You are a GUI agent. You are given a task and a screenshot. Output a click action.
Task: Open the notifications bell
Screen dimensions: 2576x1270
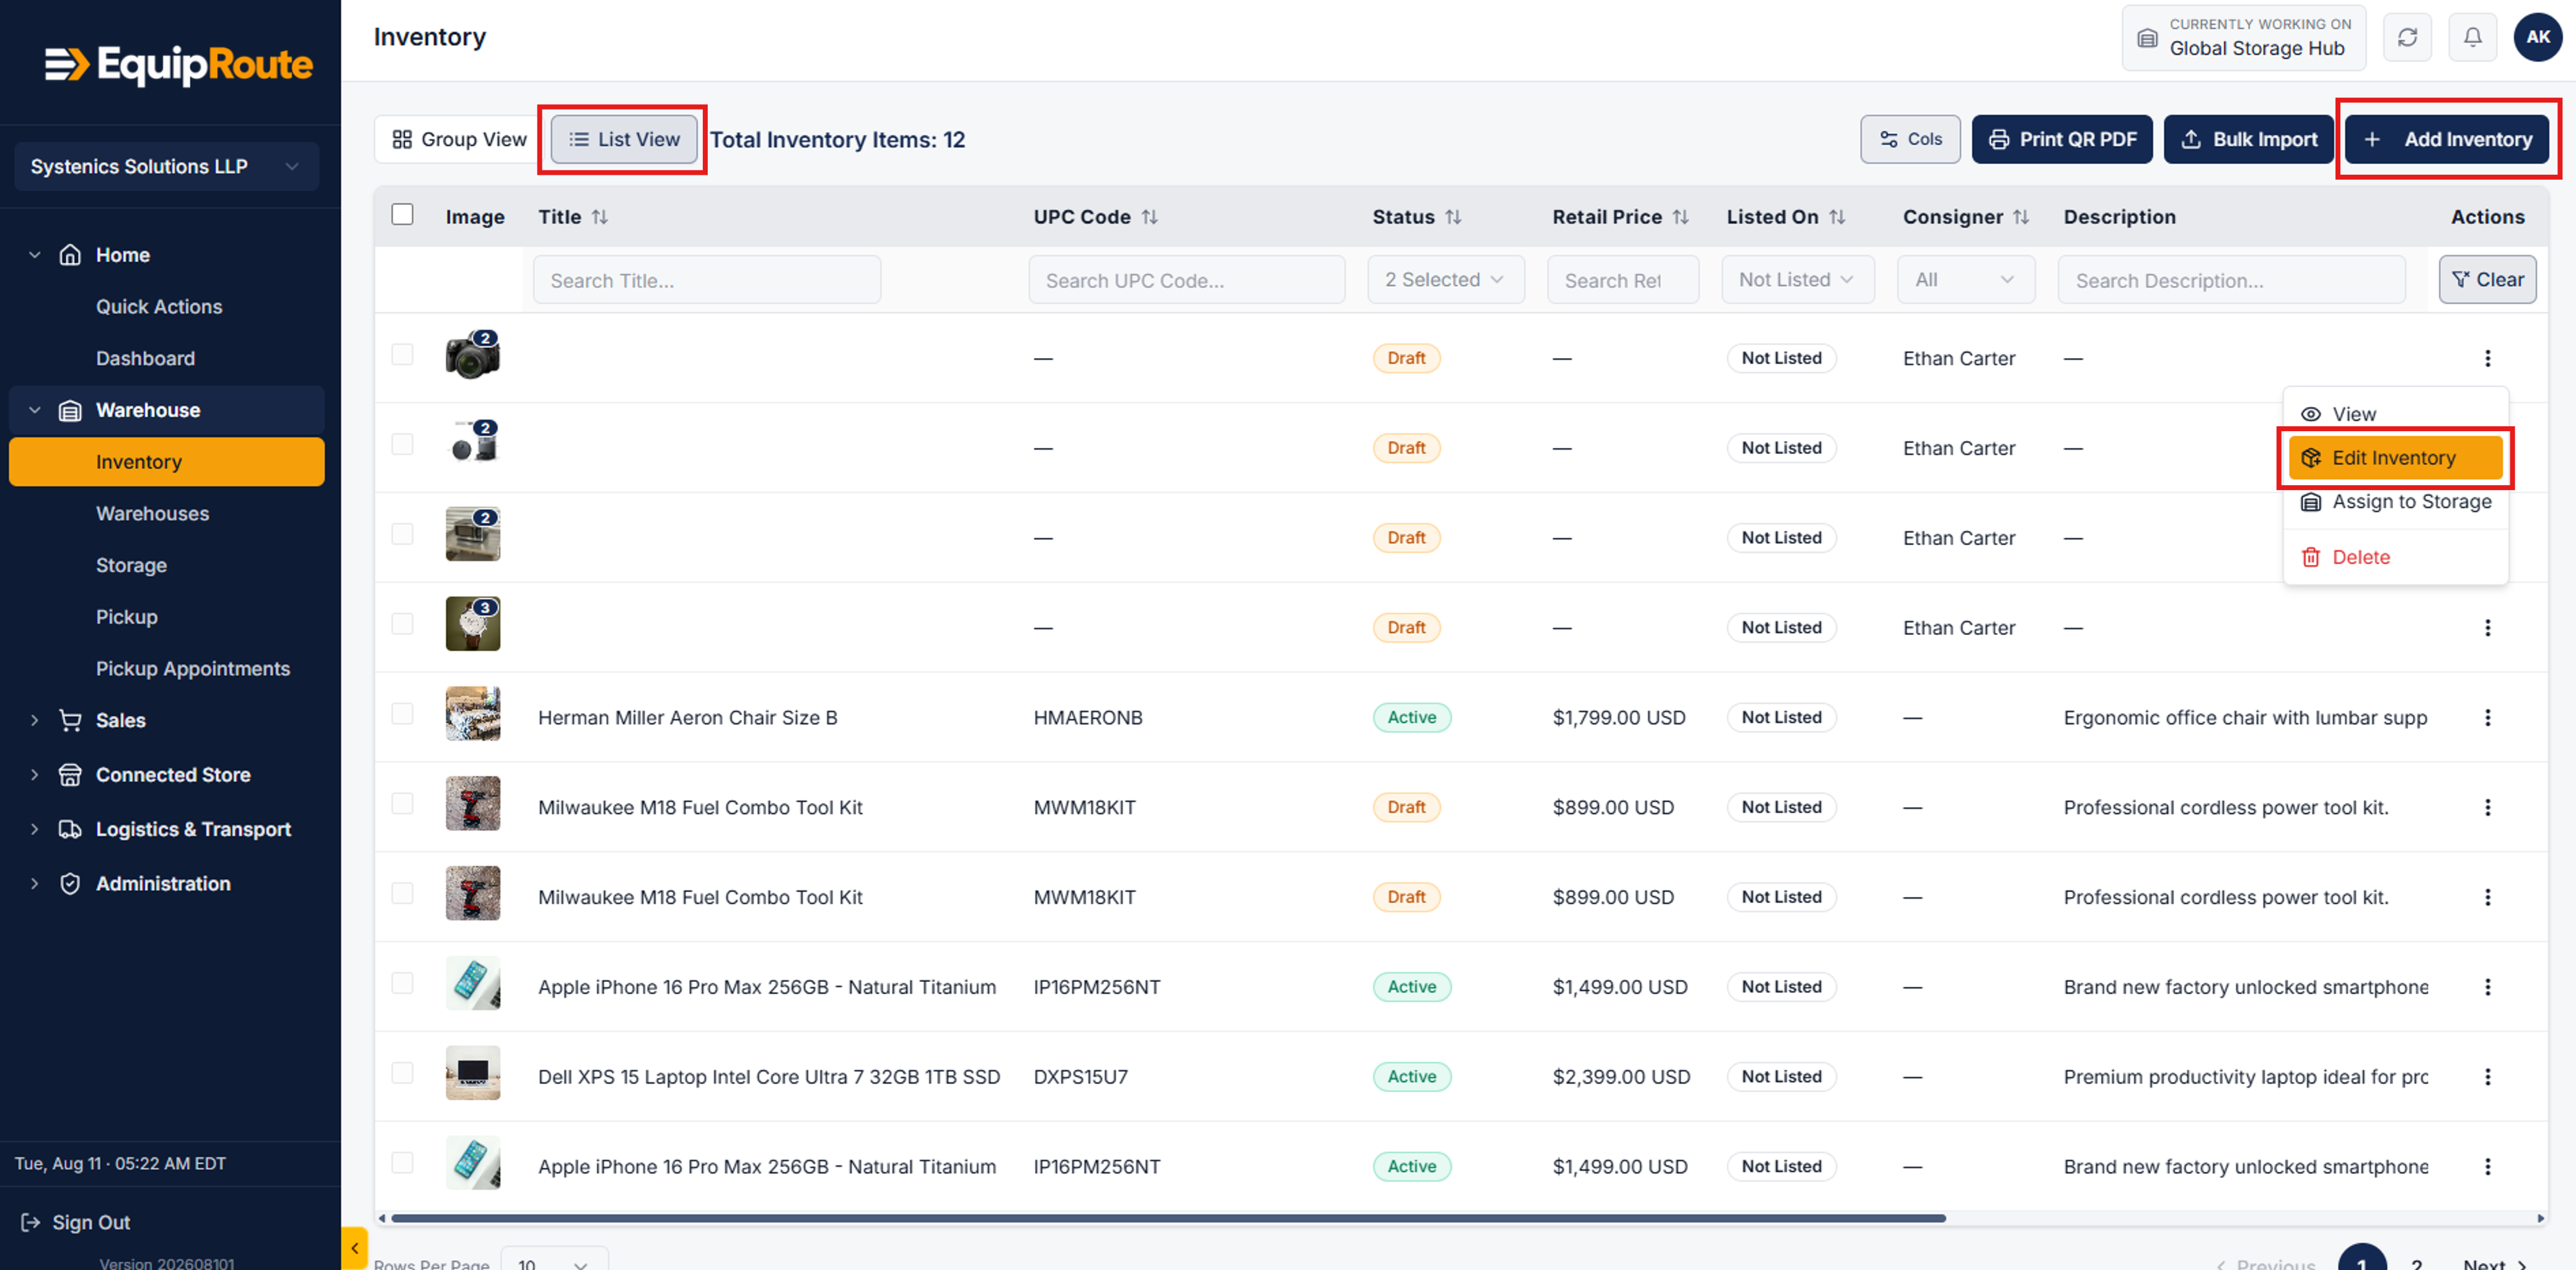click(x=2472, y=38)
